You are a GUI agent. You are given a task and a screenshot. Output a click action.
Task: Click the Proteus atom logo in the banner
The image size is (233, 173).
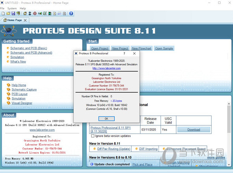[x=9, y=31]
